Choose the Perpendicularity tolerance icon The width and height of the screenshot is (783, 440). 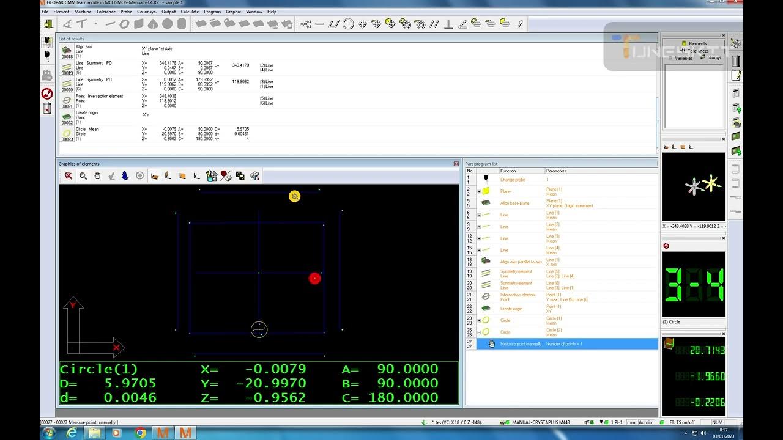[448, 24]
